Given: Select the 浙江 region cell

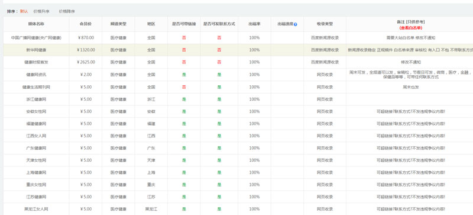Looking at the screenshot, I should click(151, 99).
